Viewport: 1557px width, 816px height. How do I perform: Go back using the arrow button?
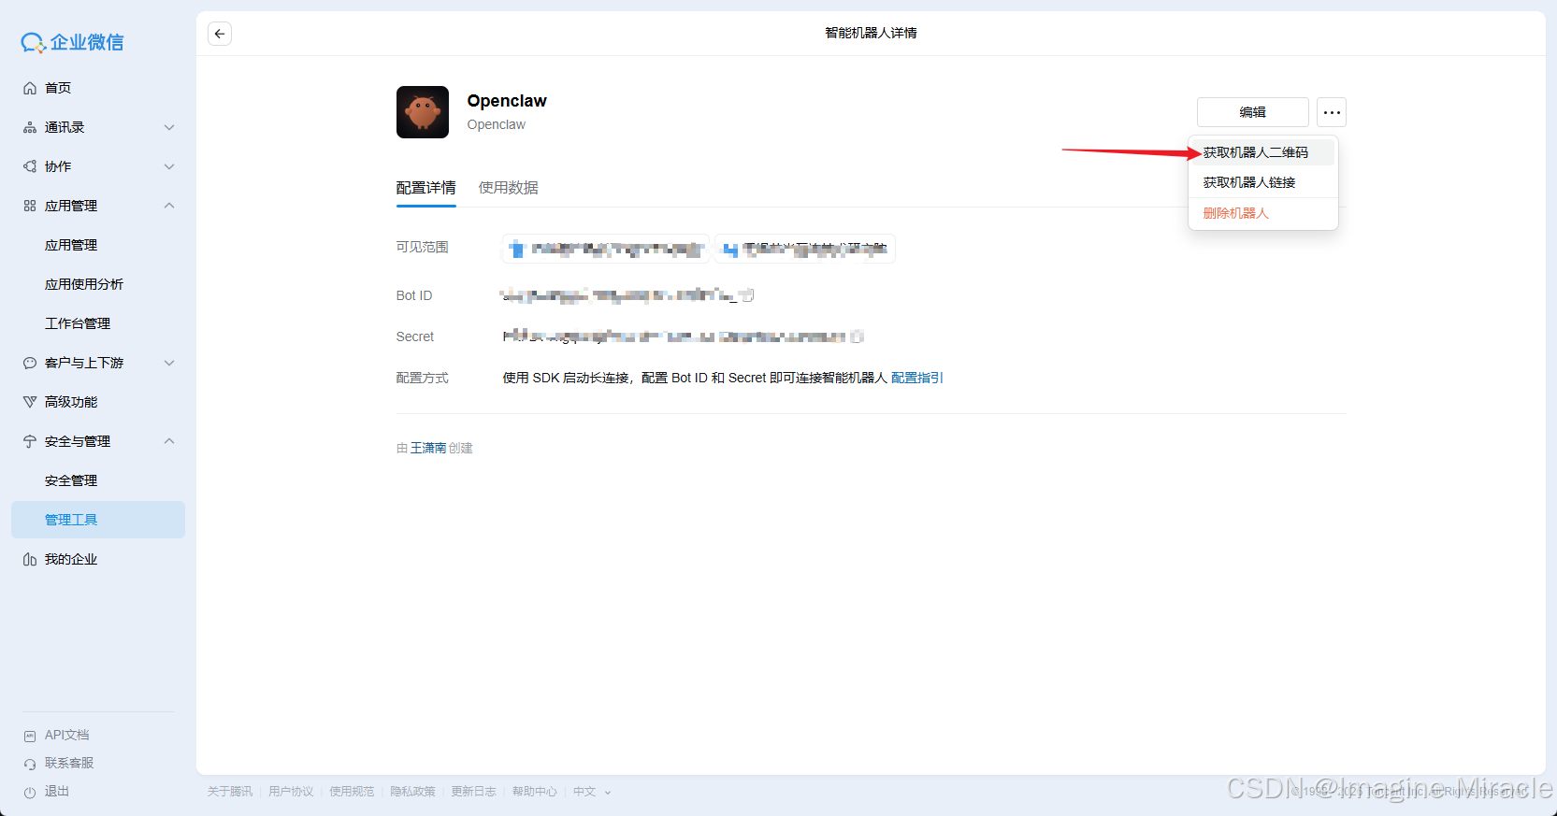[220, 34]
